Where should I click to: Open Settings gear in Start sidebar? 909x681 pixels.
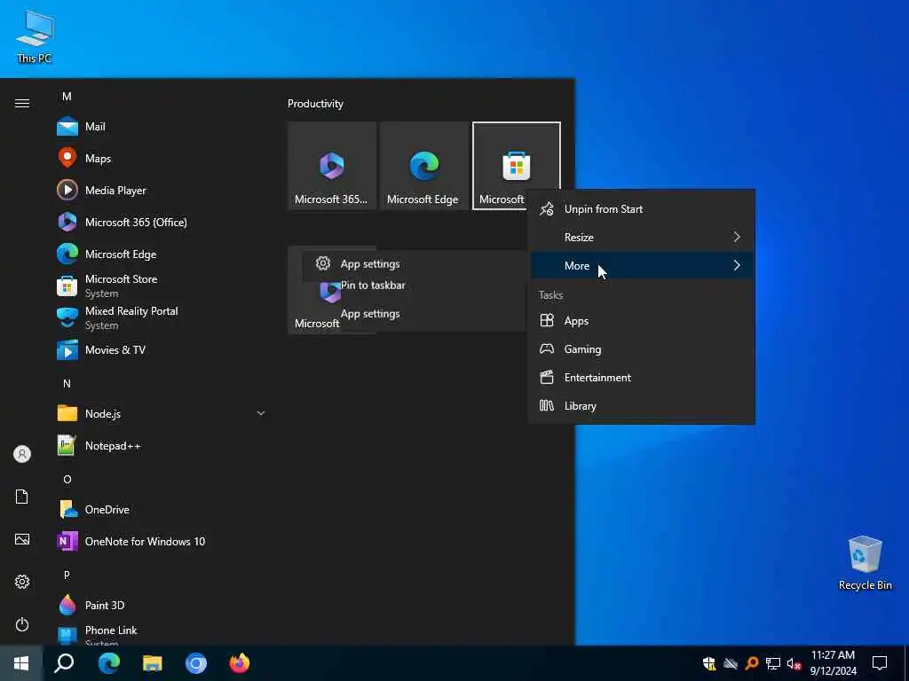click(22, 582)
